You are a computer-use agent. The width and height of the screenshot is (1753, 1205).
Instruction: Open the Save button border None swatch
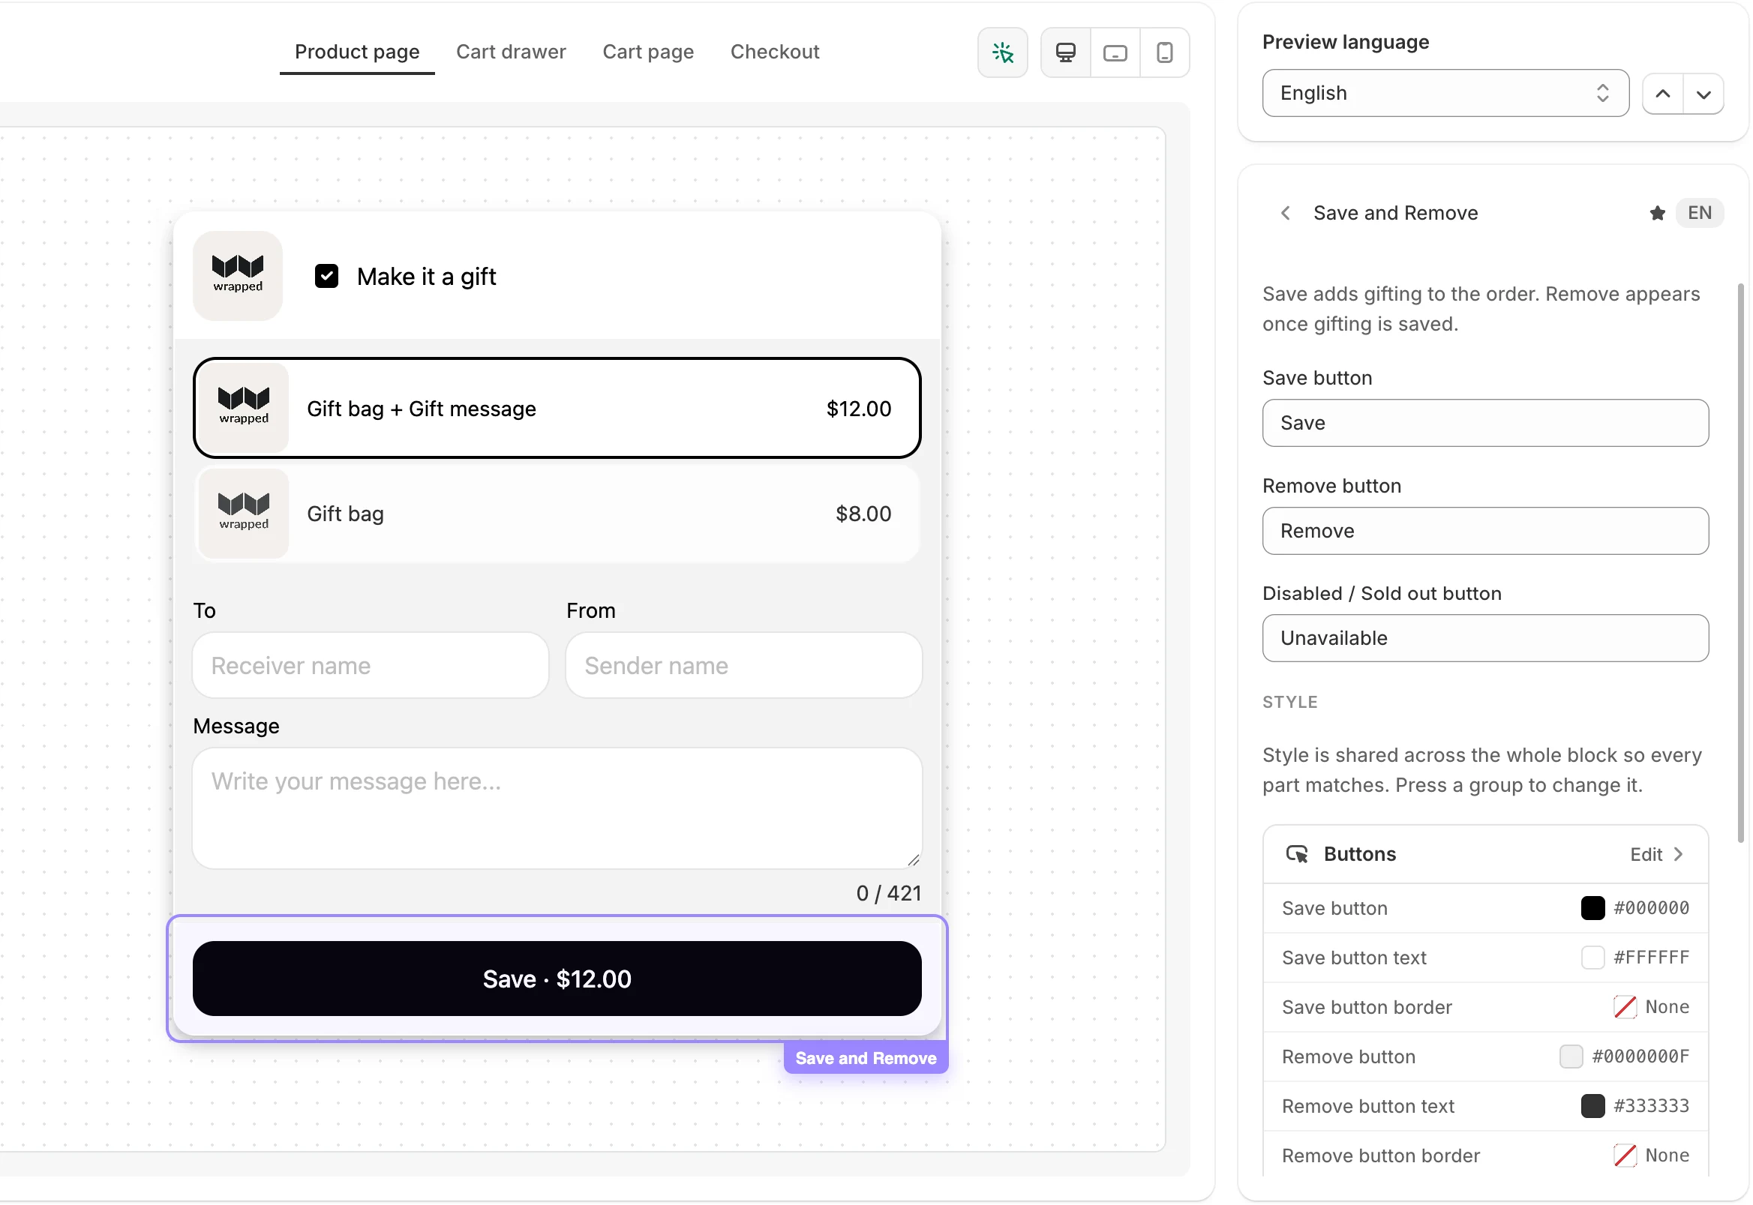point(1626,1008)
